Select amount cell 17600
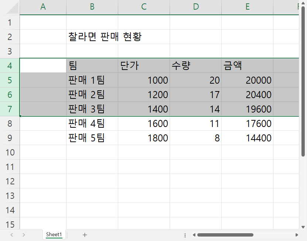The width and height of the screenshot is (307, 241). (x=247, y=123)
